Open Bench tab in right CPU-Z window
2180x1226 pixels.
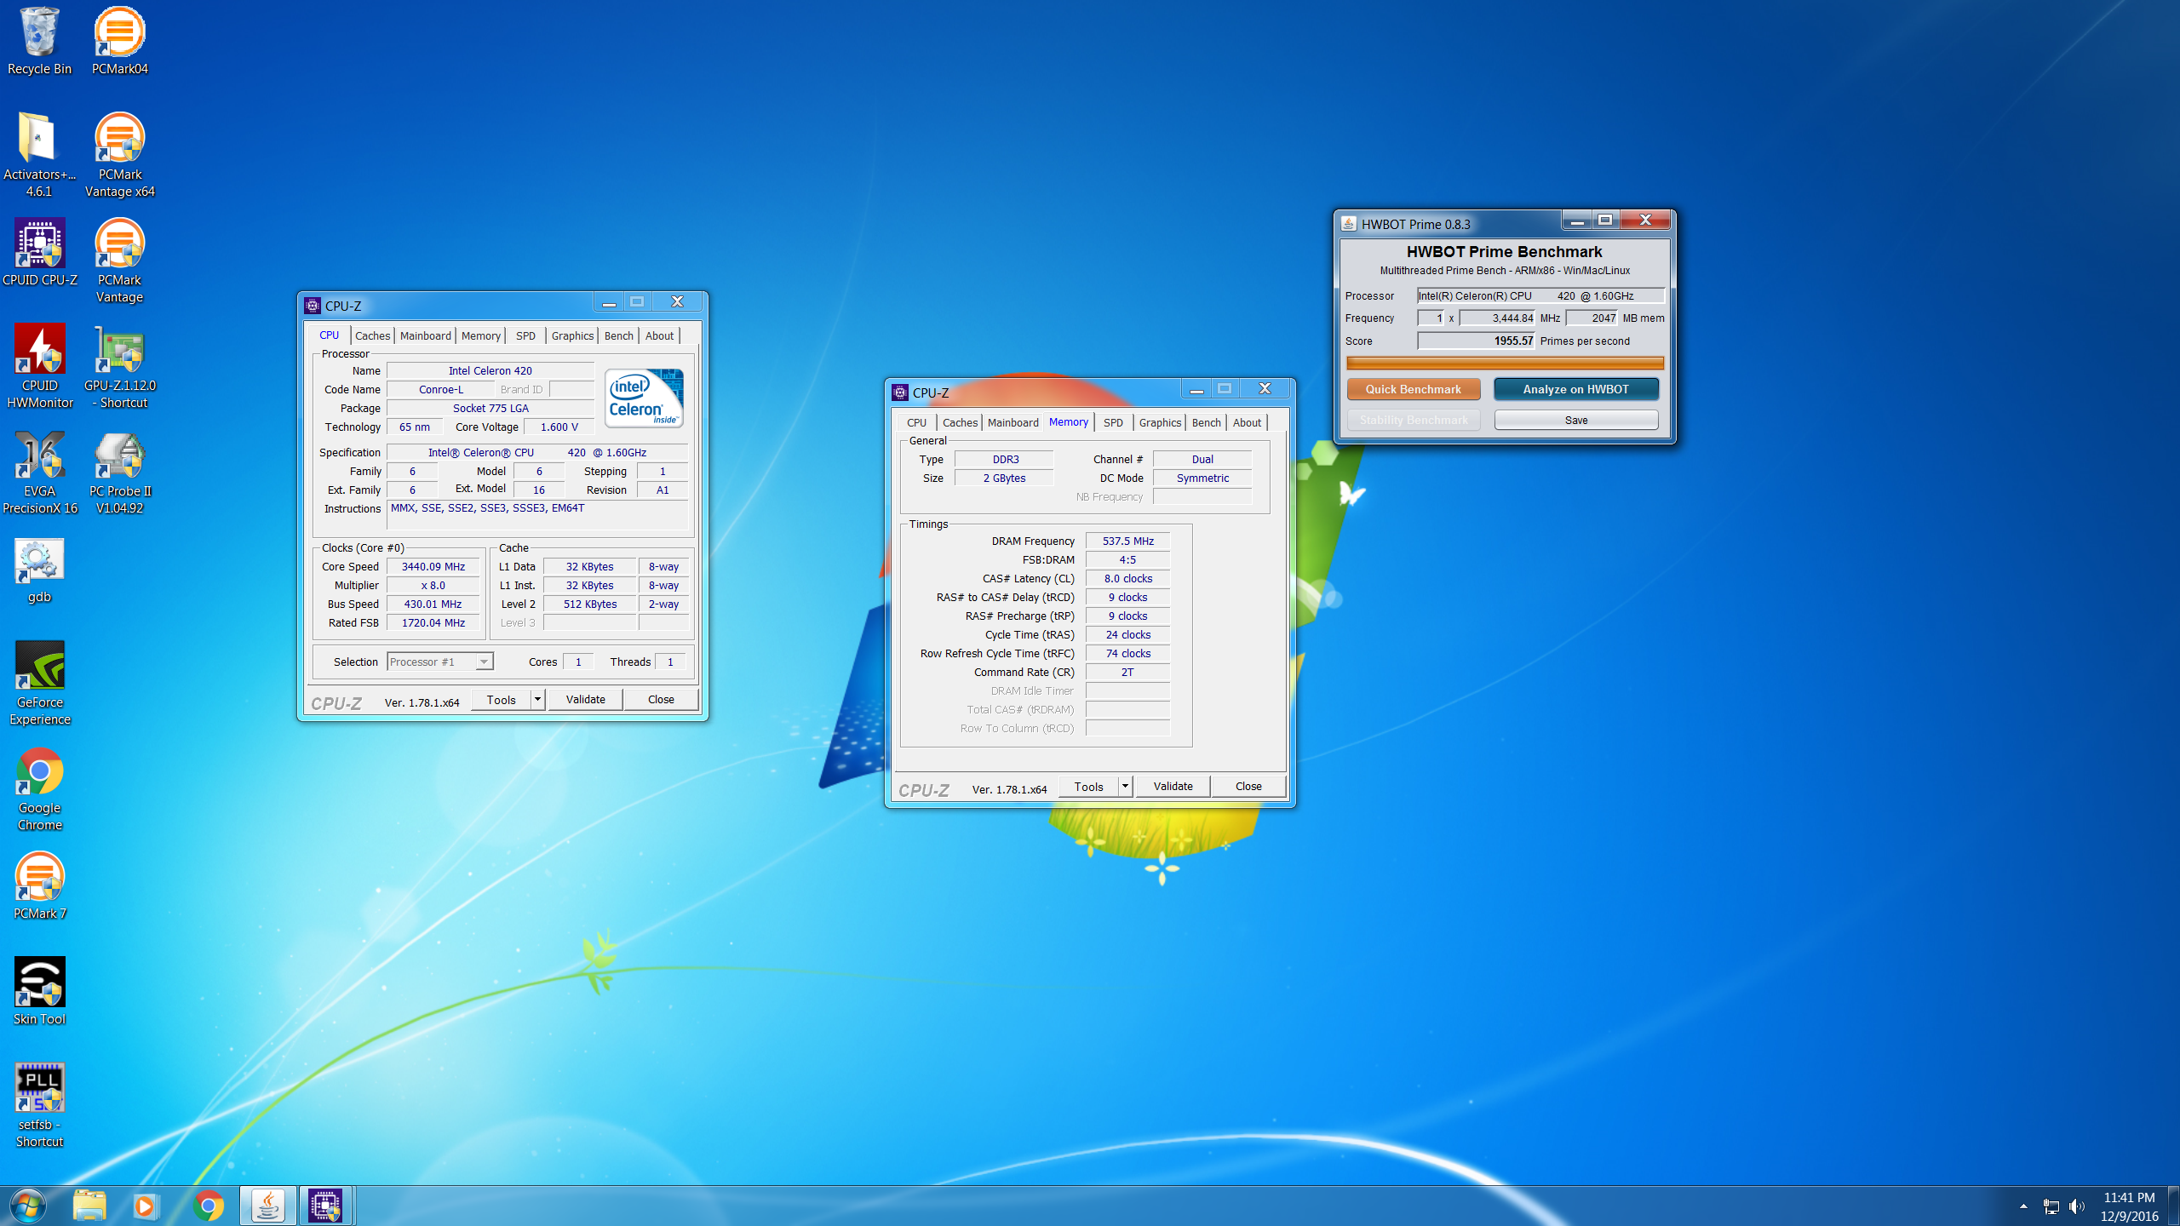(x=1206, y=422)
